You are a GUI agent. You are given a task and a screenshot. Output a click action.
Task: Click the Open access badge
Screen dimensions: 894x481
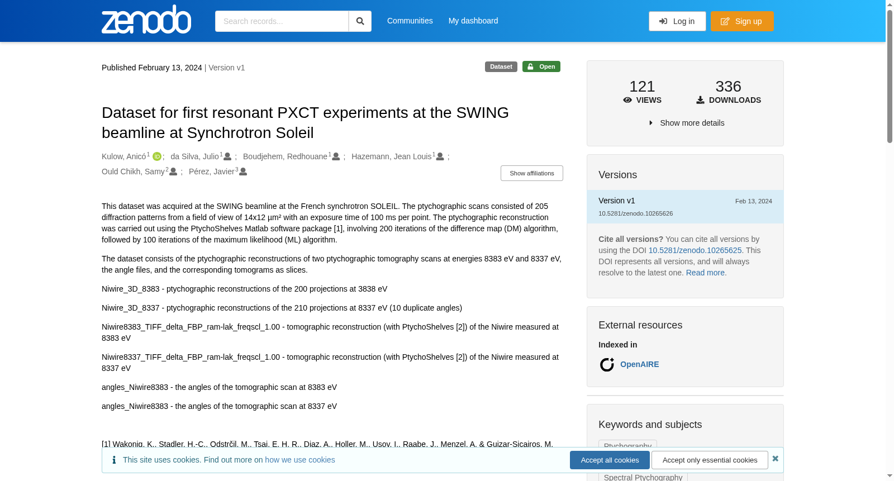541,66
